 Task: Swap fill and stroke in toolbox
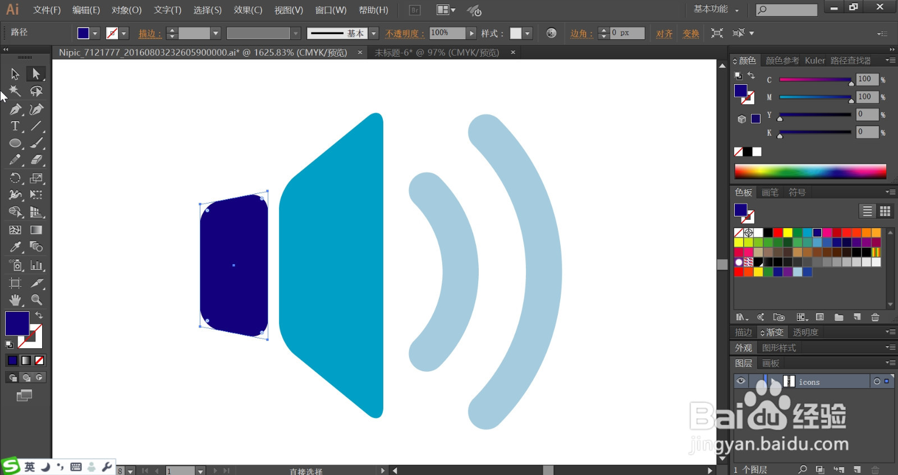click(x=39, y=315)
